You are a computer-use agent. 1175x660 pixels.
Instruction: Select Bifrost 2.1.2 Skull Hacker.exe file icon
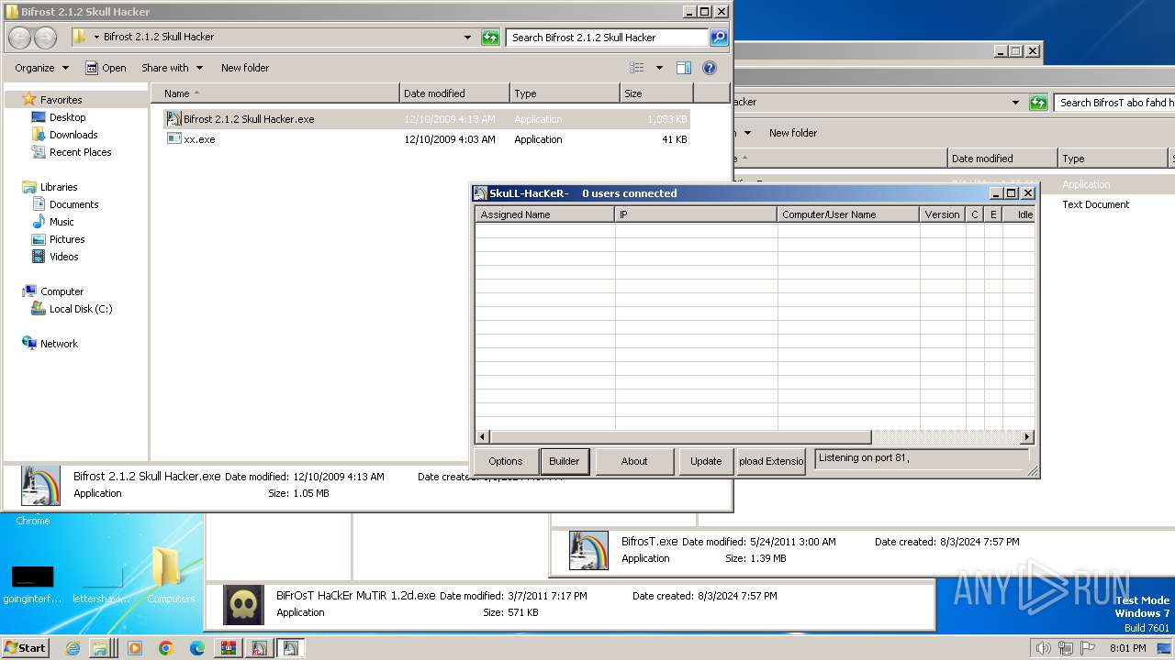[x=173, y=119]
